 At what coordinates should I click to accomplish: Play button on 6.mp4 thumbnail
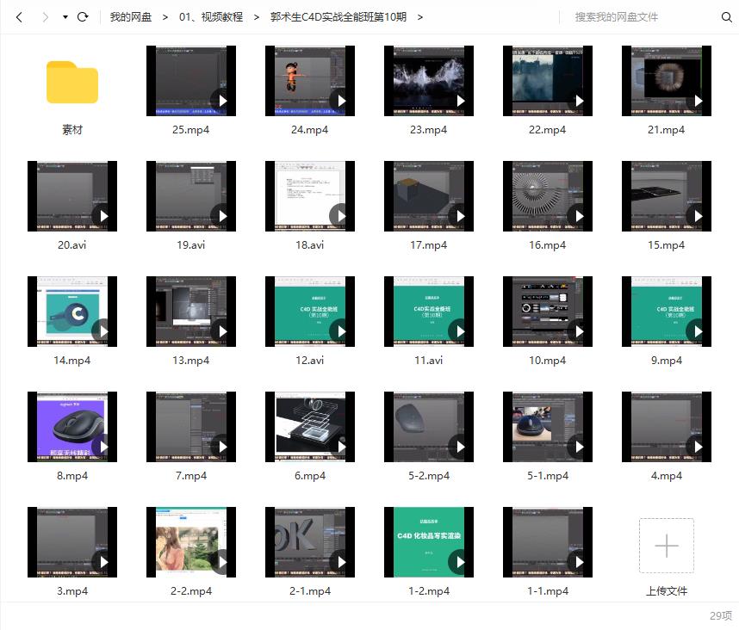coord(342,447)
